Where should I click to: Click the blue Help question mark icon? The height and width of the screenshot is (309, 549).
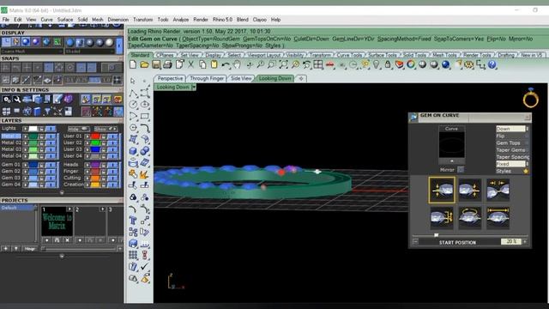[x=492, y=64]
